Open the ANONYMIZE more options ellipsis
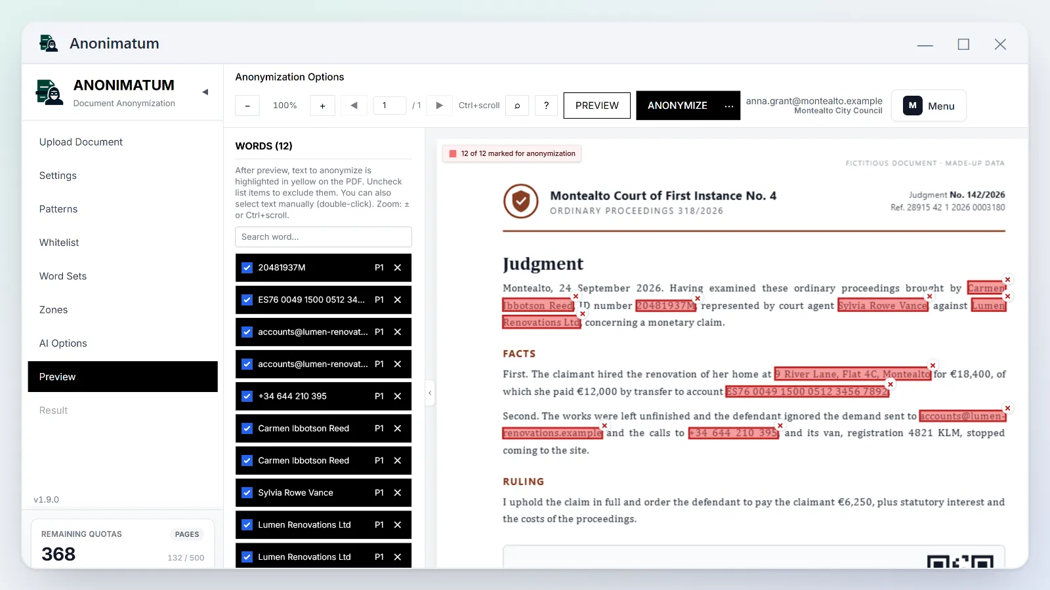The width and height of the screenshot is (1050, 590). [729, 106]
